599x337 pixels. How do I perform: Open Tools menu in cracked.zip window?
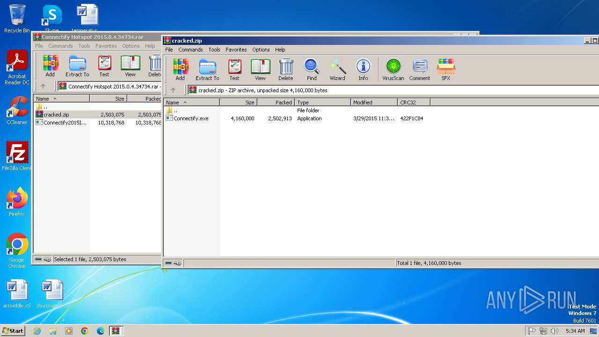point(214,50)
